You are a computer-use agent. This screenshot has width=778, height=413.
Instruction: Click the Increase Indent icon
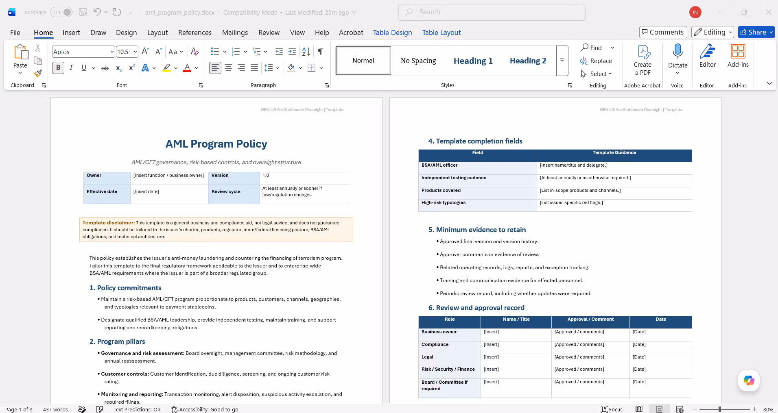(x=292, y=52)
